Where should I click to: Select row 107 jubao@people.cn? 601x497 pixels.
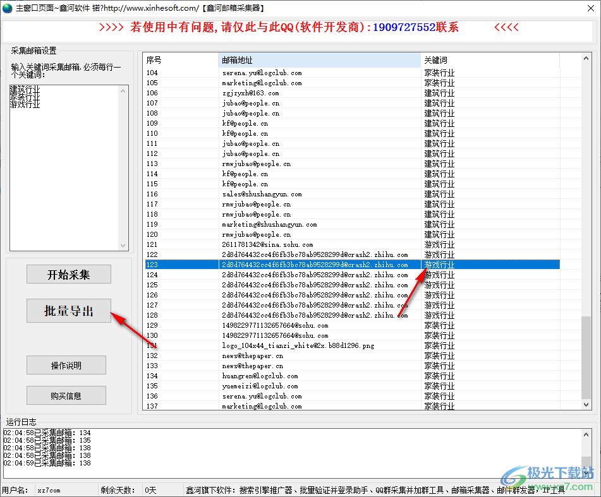tap(352, 103)
